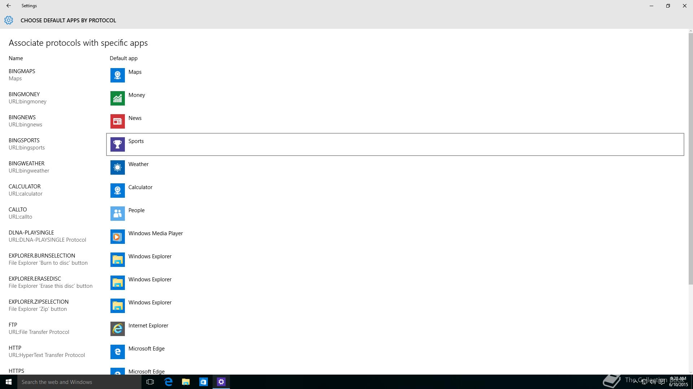Image resolution: width=693 pixels, height=389 pixels.
Task: Select the EXPLORER.ZIPSELECTION protocol name
Action: pyautogui.click(x=39, y=302)
